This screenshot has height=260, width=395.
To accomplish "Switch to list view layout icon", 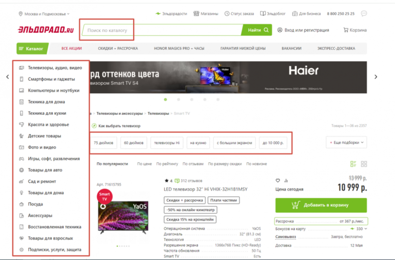I will (x=353, y=164).
